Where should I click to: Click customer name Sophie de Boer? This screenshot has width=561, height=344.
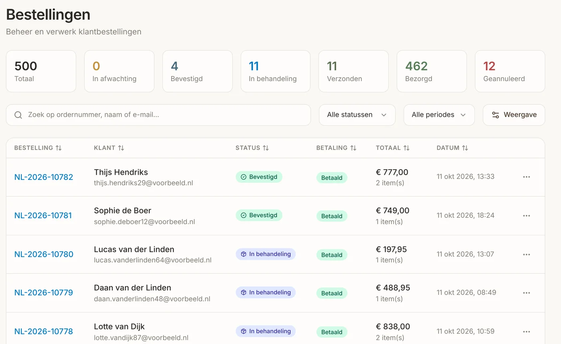point(123,211)
